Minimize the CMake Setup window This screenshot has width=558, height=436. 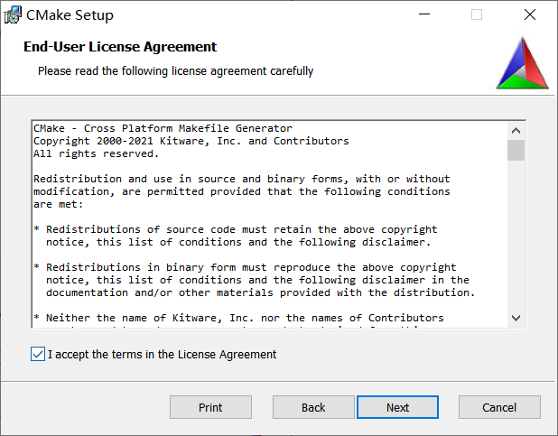tap(423, 15)
